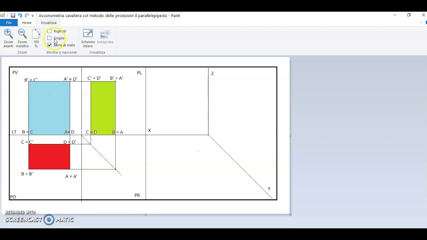This screenshot has width=427, height=240.
Task: Click the "B = B'" label below the red rectangle
Action: pyautogui.click(x=27, y=174)
